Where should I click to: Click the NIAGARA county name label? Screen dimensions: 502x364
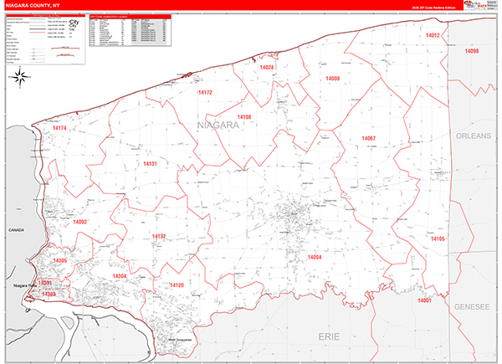[218, 126]
